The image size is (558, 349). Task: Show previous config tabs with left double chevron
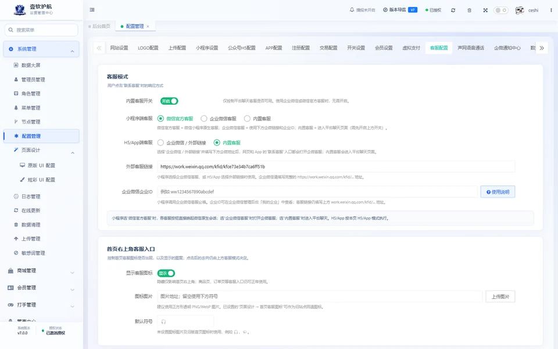(99, 48)
